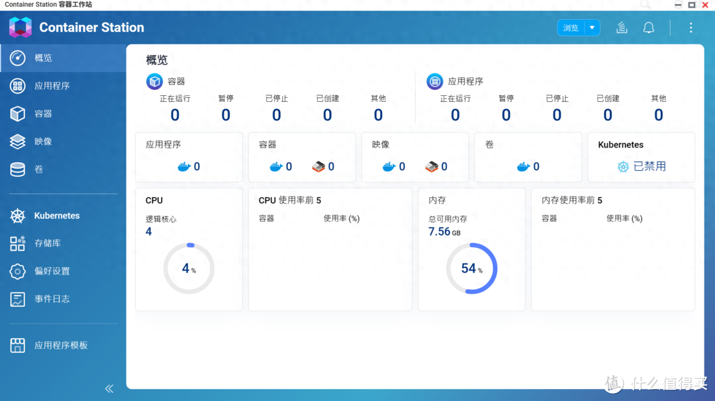Open 应用程序模板 templates page
This screenshot has width=715, height=401.
pyautogui.click(x=63, y=345)
